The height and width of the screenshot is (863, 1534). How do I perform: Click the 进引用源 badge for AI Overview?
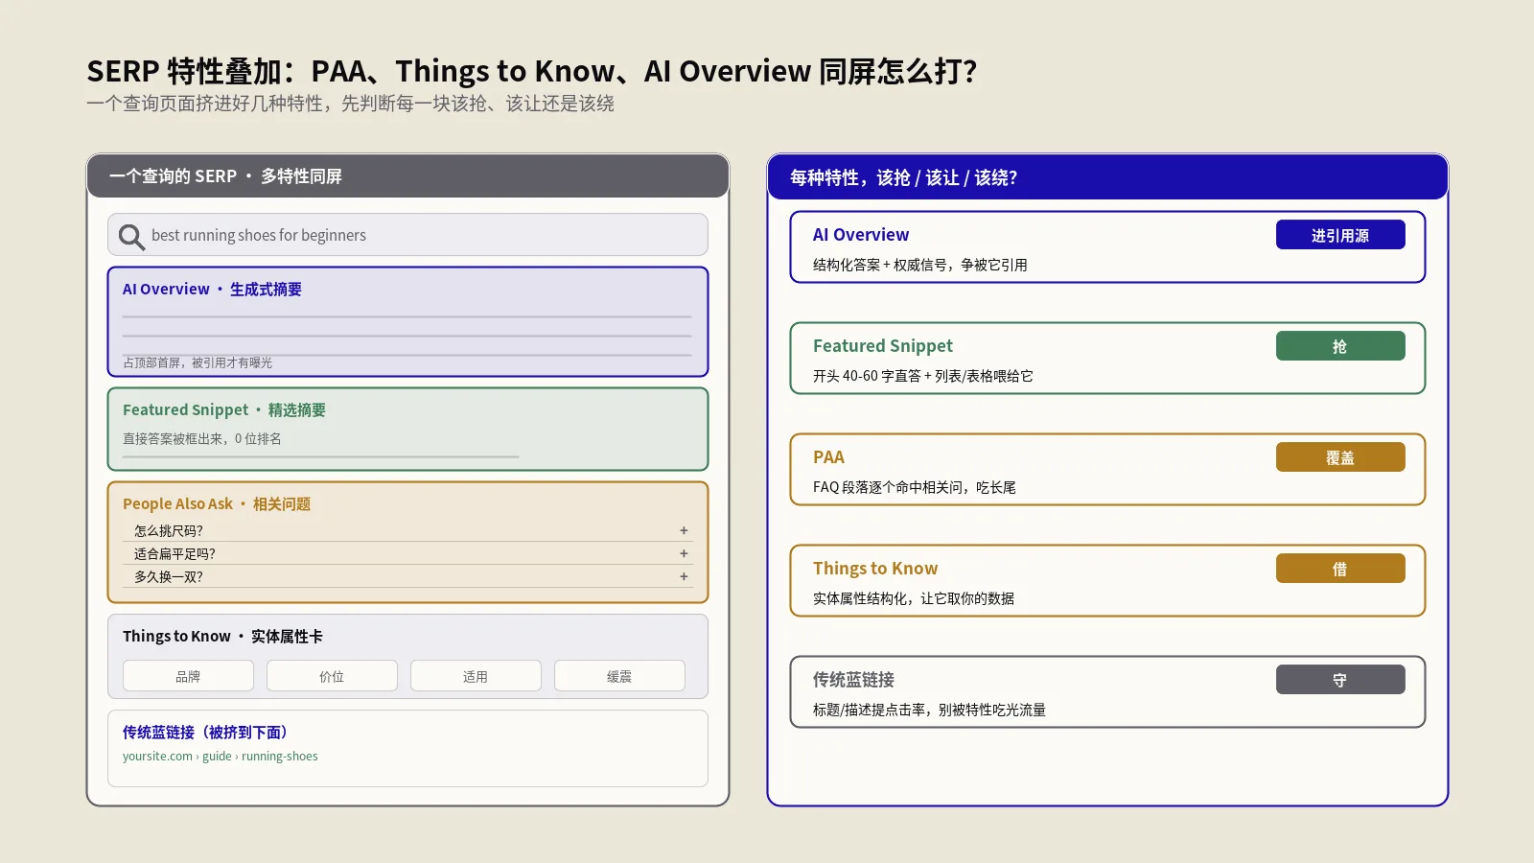(x=1340, y=235)
